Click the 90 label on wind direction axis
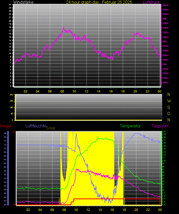179x214 pixels. click(x=12, y=114)
